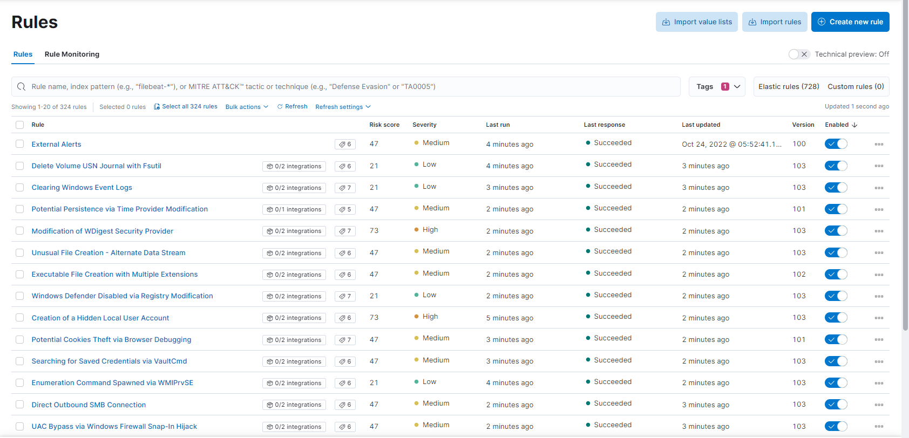Sort by Version column header
The width and height of the screenshot is (909, 438).
[x=803, y=125]
